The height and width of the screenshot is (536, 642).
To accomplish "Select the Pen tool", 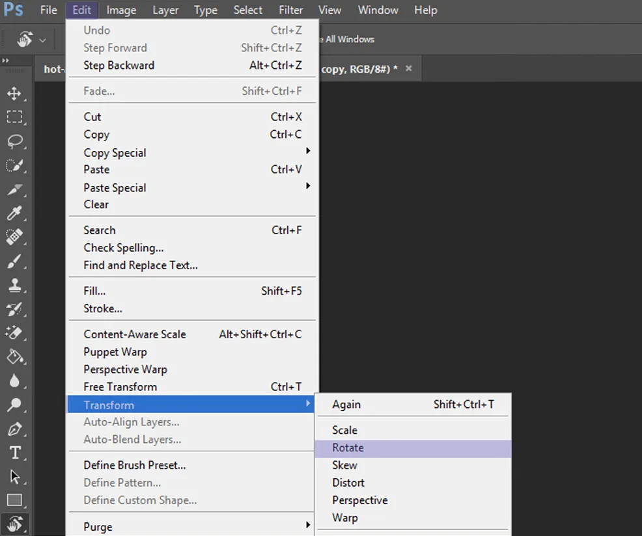I will click(14, 429).
